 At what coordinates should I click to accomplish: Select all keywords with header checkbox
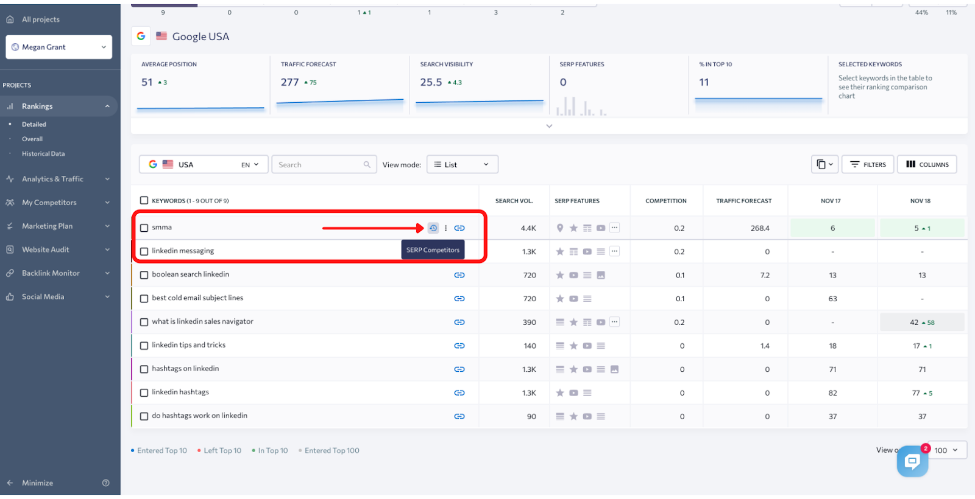pyautogui.click(x=144, y=200)
